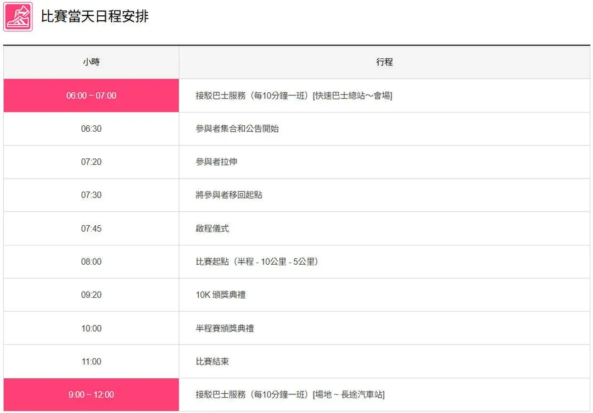Click the 07:45 time cell
Screen dimensions: 593x413
[x=91, y=228]
